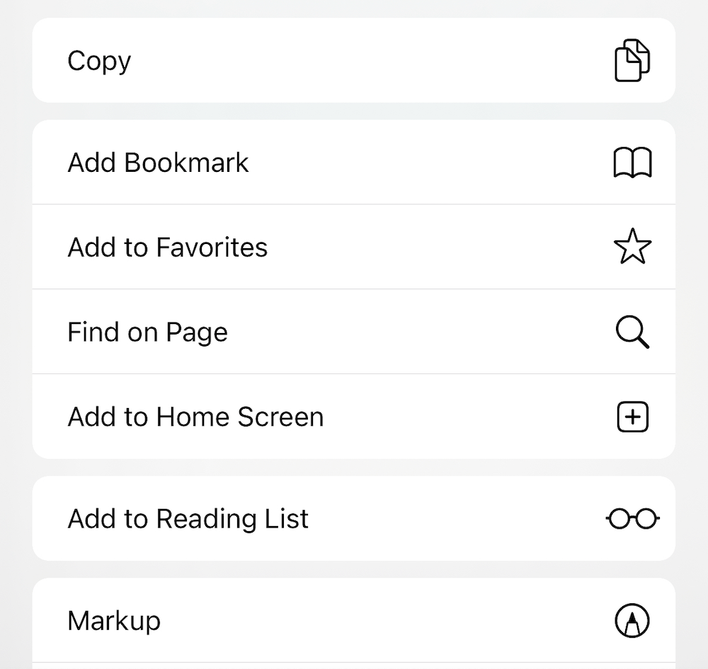The height and width of the screenshot is (669, 708).
Task: Select the Copy text label
Action: pos(99,62)
